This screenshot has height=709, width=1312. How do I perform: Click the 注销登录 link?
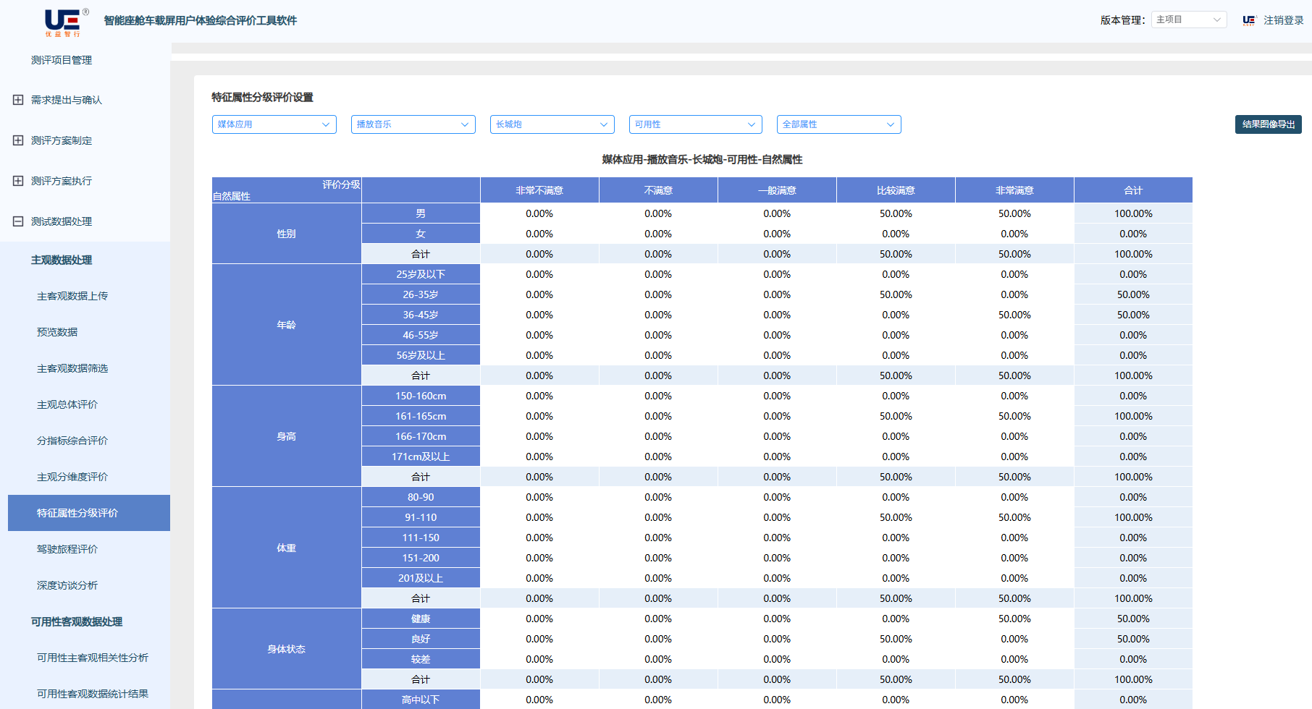point(1284,20)
